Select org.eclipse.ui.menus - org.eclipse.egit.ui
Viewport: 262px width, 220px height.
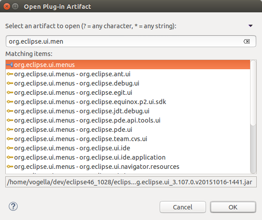[x=128, y=93]
